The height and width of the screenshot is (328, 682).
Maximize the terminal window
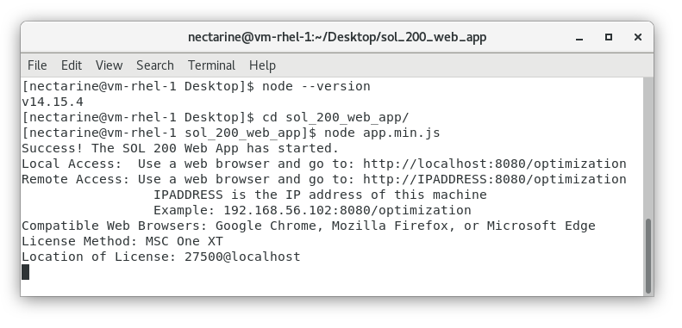click(x=609, y=37)
